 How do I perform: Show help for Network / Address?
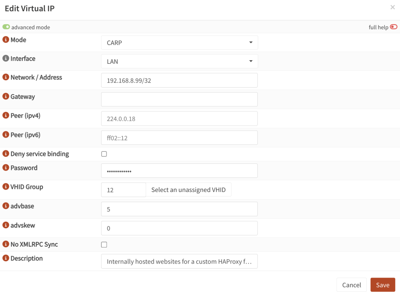click(5, 77)
